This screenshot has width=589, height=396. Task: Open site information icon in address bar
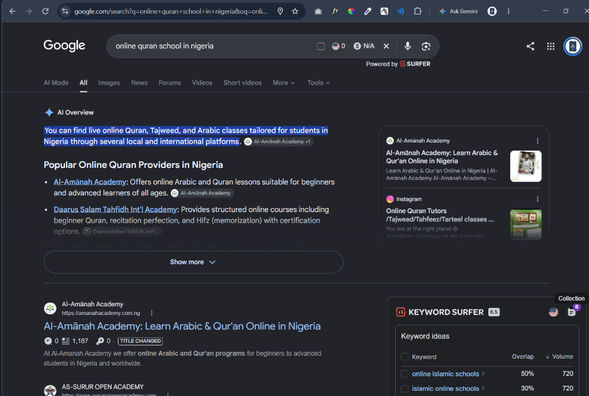click(65, 11)
